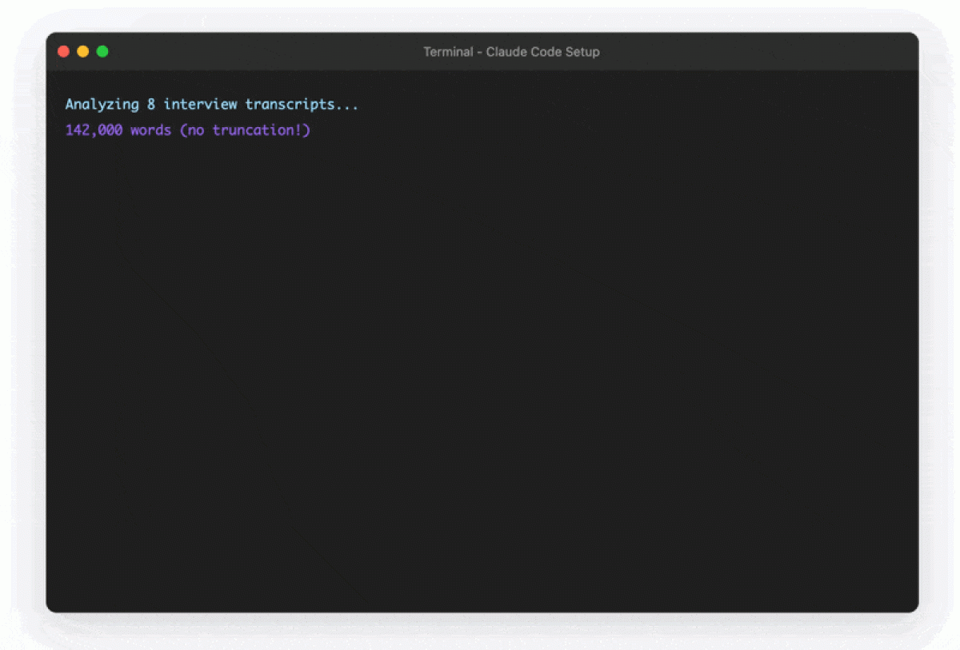Click the window title text in title bar
The width and height of the screenshot is (960, 650).
click(511, 52)
